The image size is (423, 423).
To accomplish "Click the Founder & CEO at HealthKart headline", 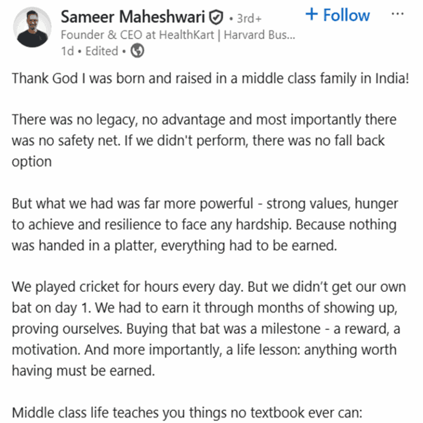I will tap(137, 35).
